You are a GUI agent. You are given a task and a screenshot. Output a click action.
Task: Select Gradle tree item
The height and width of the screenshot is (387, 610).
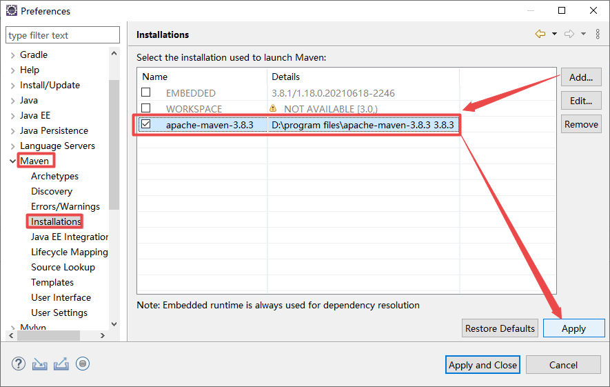pos(34,54)
